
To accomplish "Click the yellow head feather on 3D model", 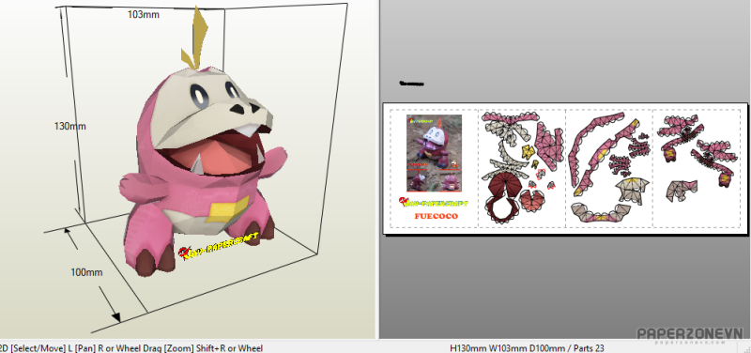I will (197, 37).
